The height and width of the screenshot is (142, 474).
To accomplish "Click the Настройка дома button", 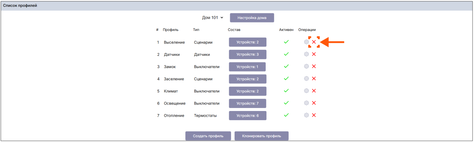I will click(252, 18).
